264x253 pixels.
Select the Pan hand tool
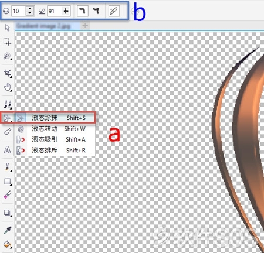(x=8, y=87)
